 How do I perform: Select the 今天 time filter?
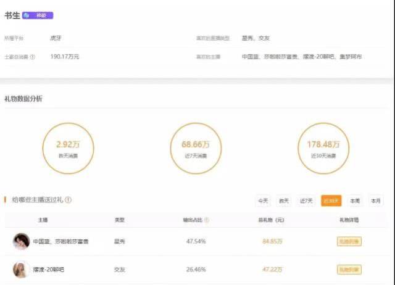tap(263, 200)
